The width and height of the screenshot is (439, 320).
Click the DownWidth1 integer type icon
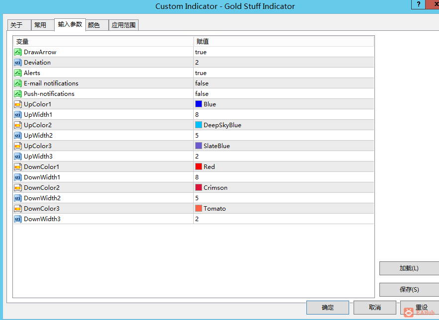pos(18,177)
